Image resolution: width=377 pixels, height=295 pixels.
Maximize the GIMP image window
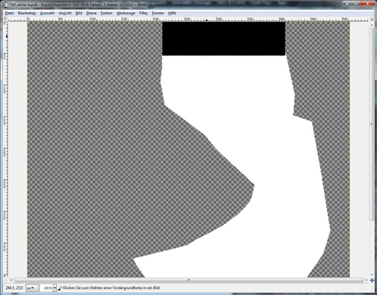(x=356, y=4)
